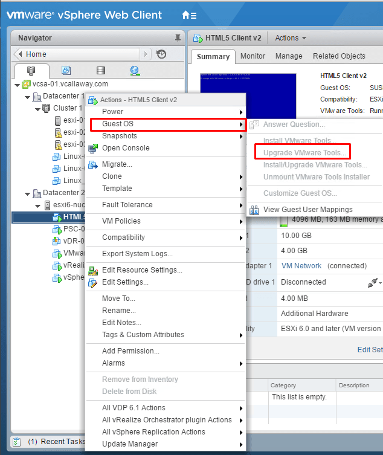Collapse the esxi6-nuc host node

click(x=37, y=206)
